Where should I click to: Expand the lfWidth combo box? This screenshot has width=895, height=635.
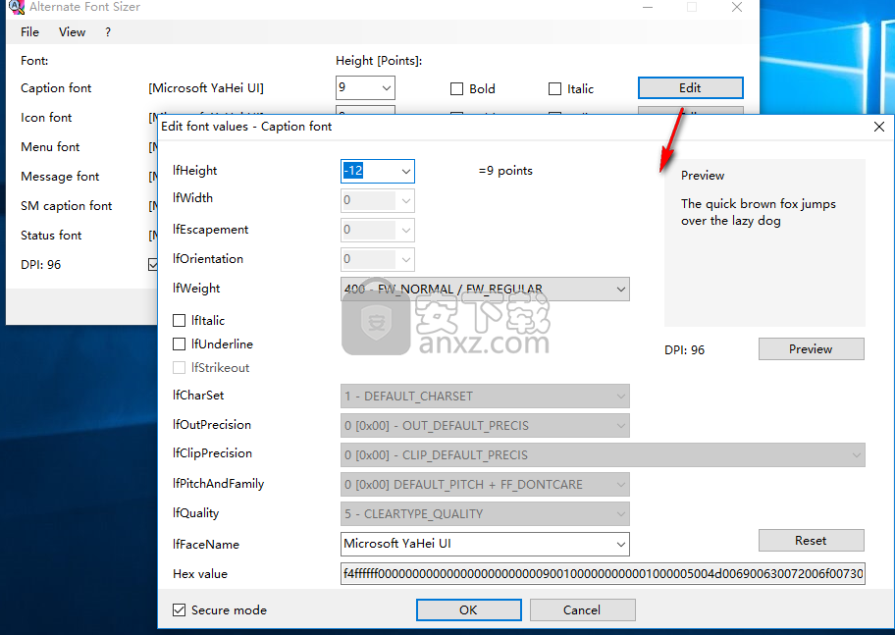[x=406, y=200]
